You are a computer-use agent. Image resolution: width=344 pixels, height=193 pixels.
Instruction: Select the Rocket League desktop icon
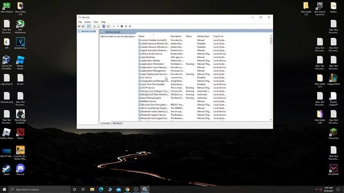tap(333, 99)
